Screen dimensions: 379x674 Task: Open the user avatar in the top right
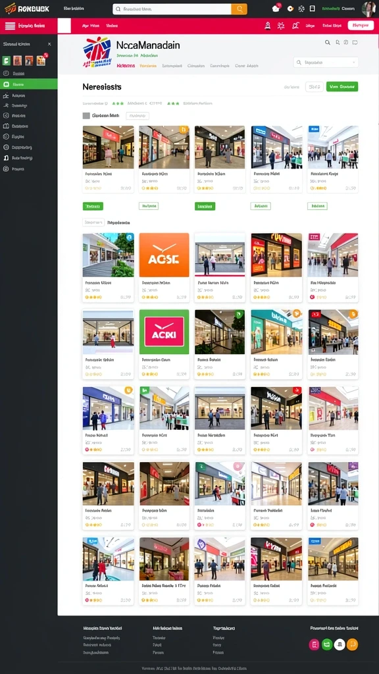coord(368,9)
